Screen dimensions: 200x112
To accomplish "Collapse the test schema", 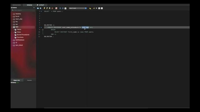I will coord(12,27).
